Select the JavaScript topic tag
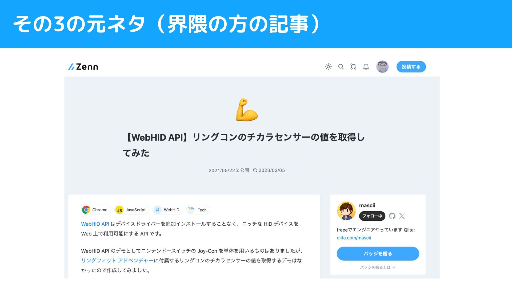Image resolution: width=512 pixels, height=288 pixels. pos(131,210)
